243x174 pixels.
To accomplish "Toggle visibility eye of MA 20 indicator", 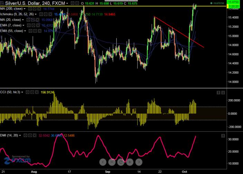I will (28, 20).
